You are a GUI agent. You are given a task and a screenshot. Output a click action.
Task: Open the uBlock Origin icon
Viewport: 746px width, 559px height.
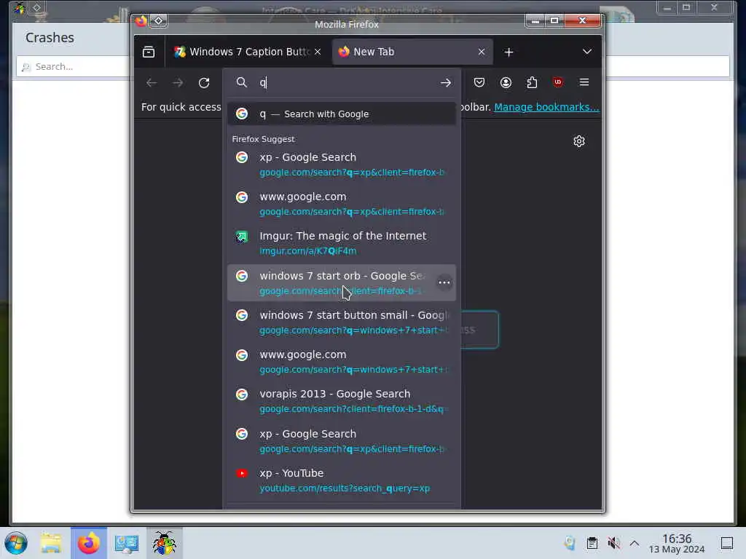[557, 82]
